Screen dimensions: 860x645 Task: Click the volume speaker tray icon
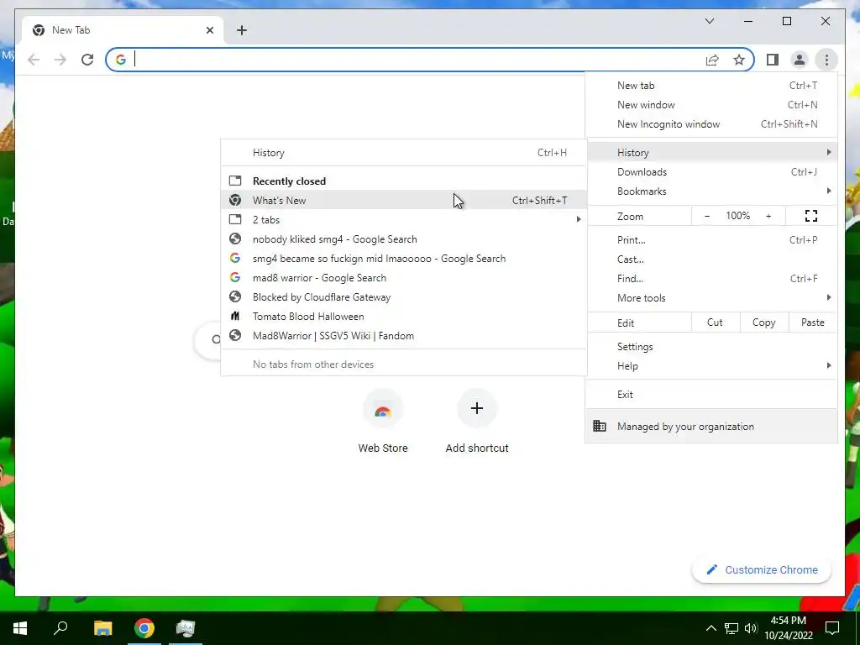(751, 628)
